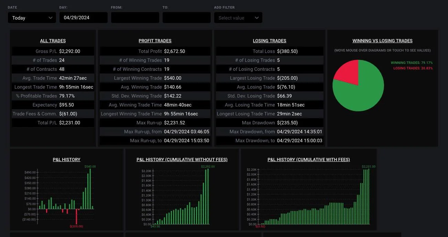Viewport: 448px width, 237px height.
Task: Open the DAY date picker showing 04/29/2024
Action: point(83,18)
